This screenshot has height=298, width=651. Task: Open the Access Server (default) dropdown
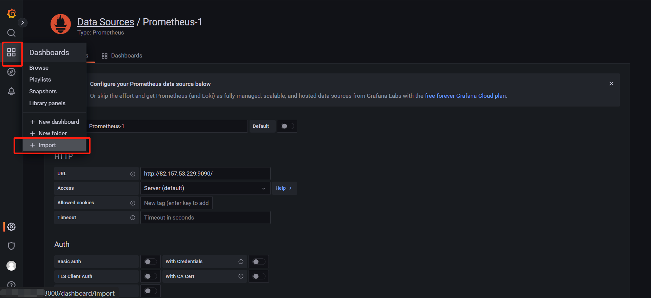click(x=205, y=188)
